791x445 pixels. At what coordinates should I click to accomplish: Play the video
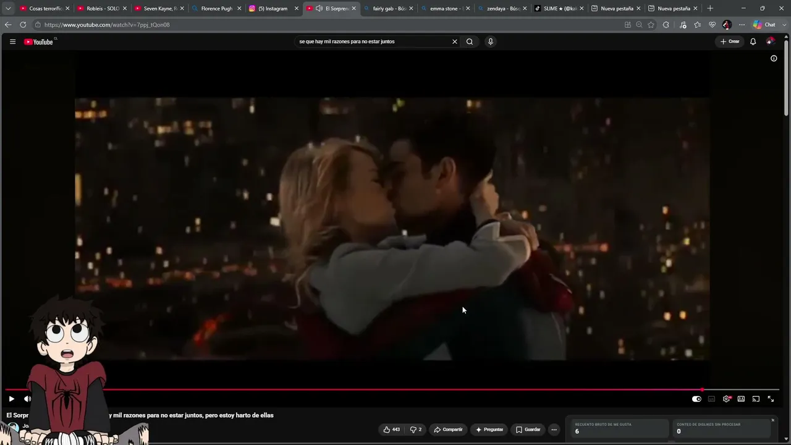(11, 399)
